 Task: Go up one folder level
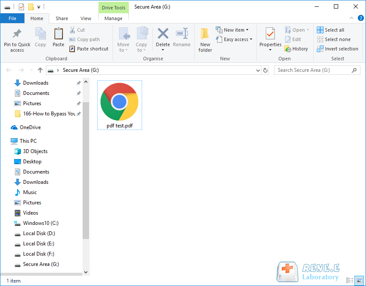coord(40,70)
